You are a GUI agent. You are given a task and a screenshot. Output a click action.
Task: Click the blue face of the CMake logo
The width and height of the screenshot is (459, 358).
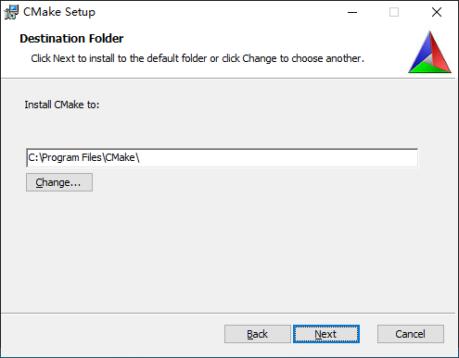(420, 49)
